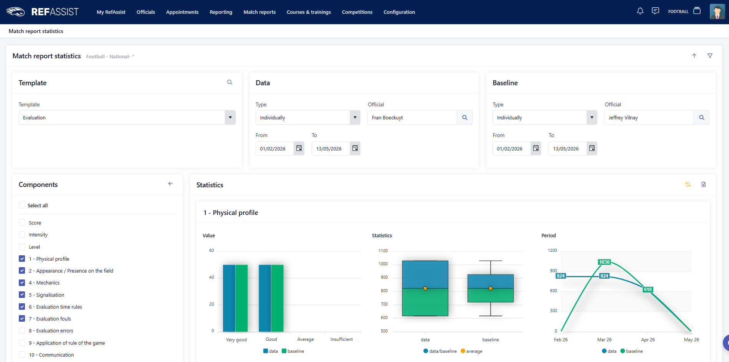Image resolution: width=729 pixels, height=362 pixels.
Task: Click the Template search magnifier icon
Action: click(x=230, y=82)
